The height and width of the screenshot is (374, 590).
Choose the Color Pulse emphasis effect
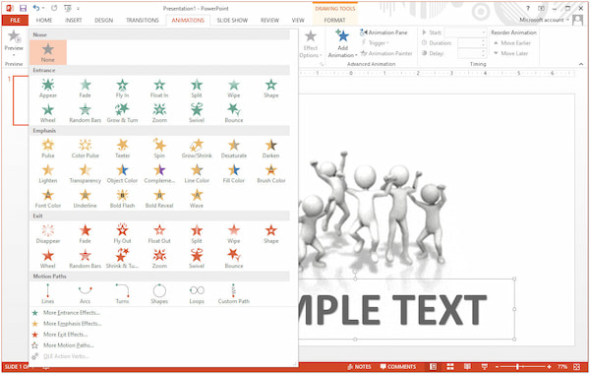tap(85, 149)
